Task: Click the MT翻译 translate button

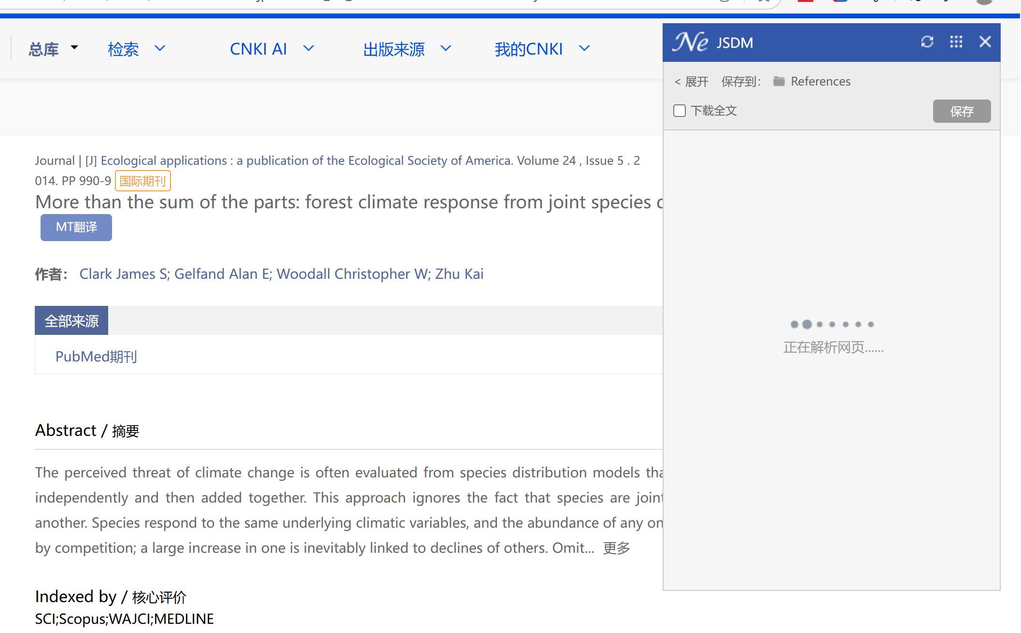Action: [76, 227]
